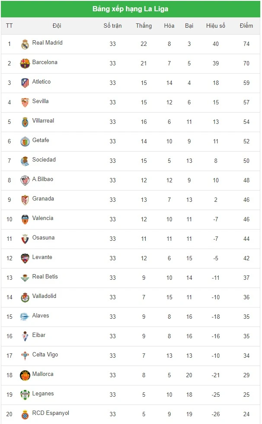
Task: Click the Barcelona club crest
Action: 25,64
